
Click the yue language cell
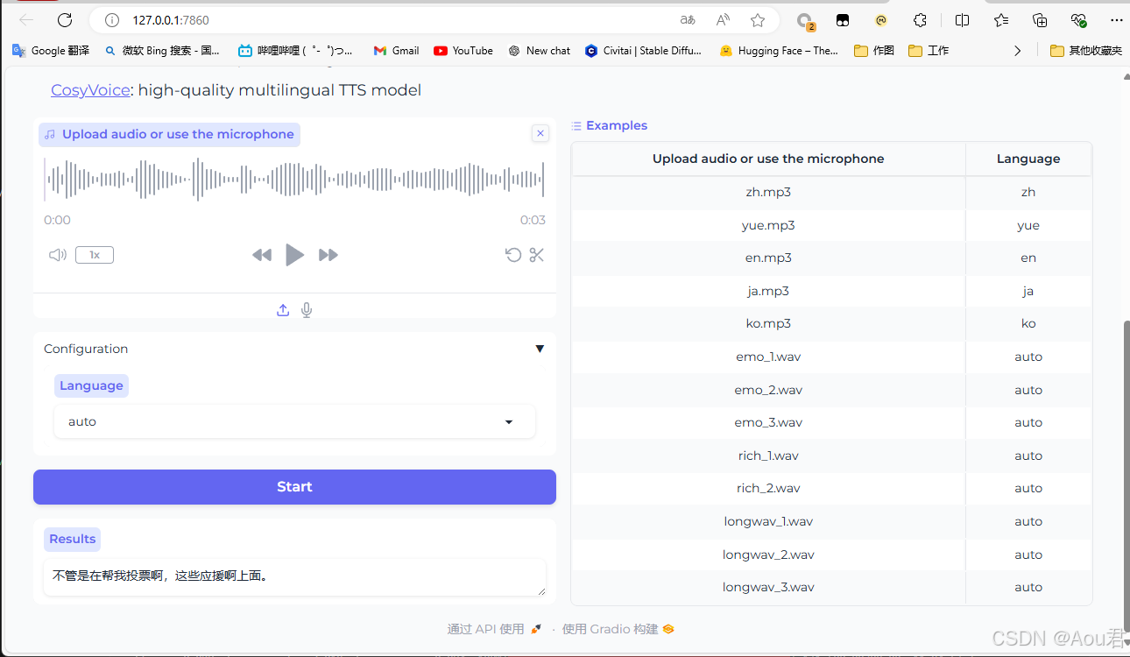1028,225
